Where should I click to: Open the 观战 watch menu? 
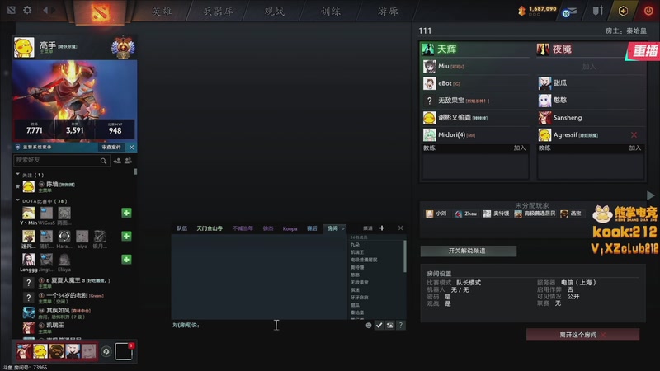(275, 12)
